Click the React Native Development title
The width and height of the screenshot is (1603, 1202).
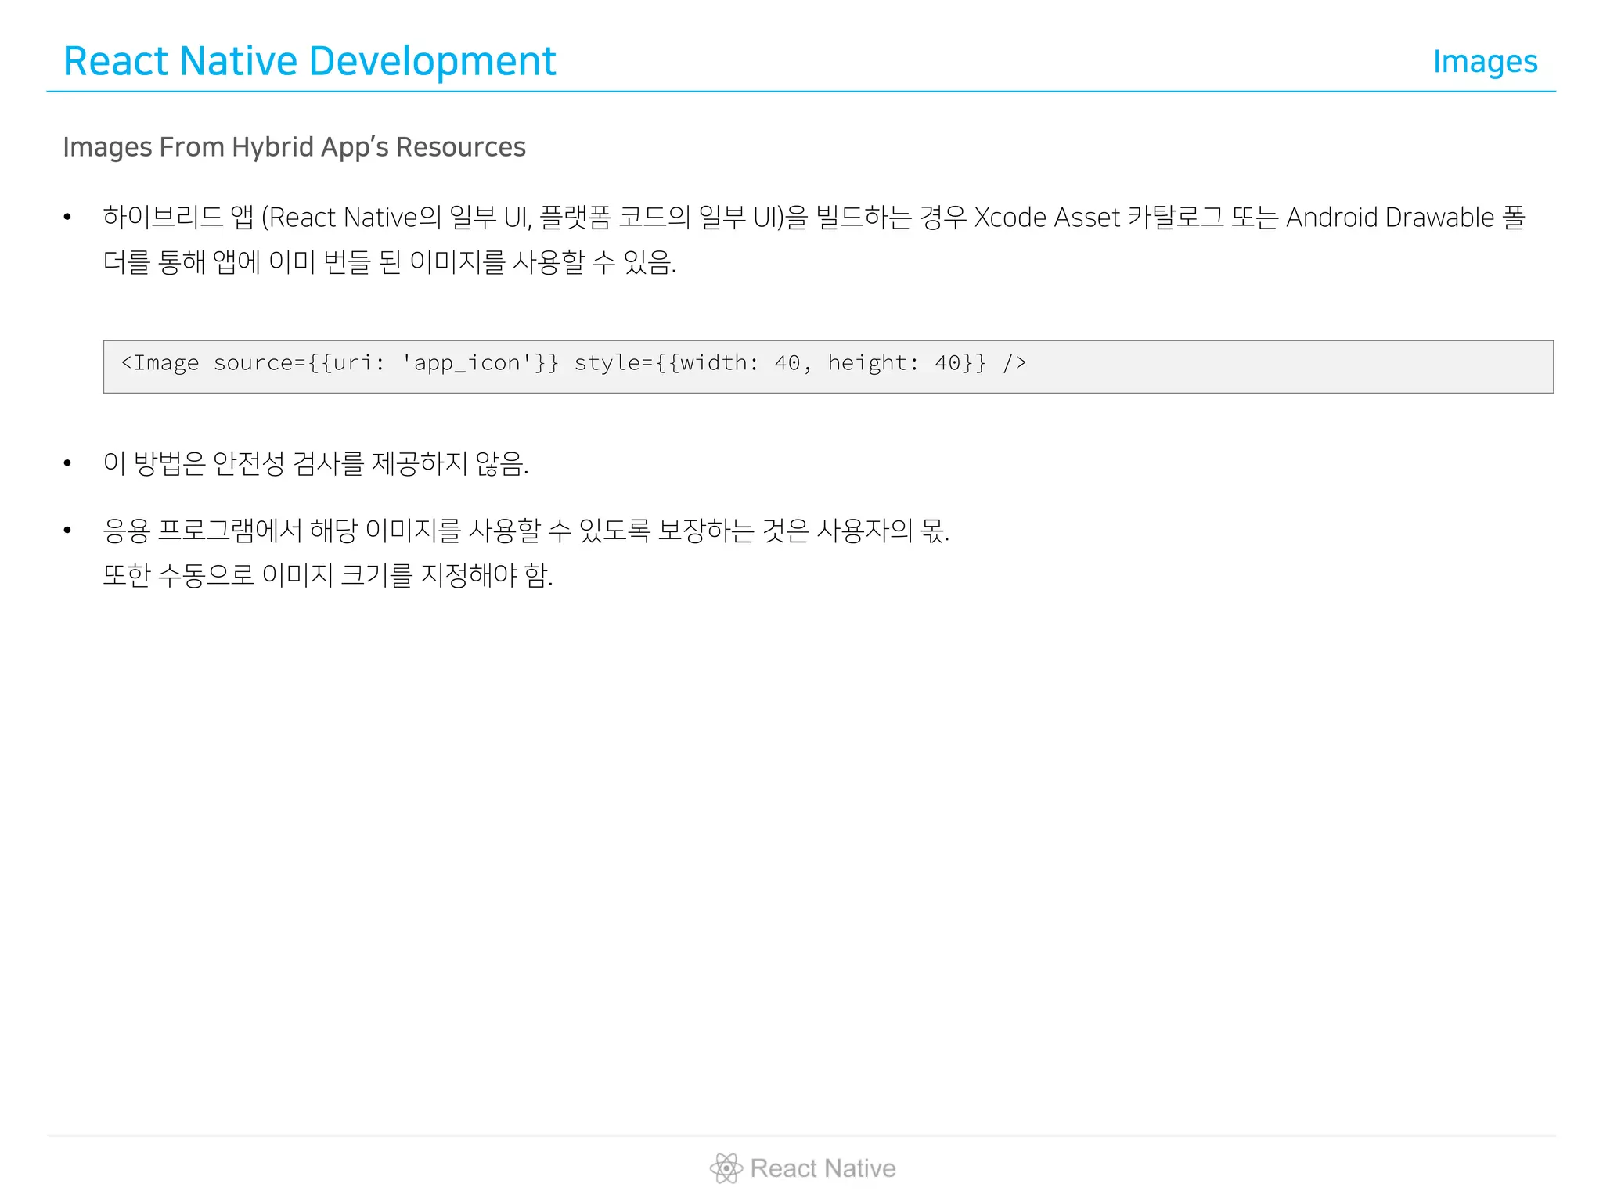(309, 61)
